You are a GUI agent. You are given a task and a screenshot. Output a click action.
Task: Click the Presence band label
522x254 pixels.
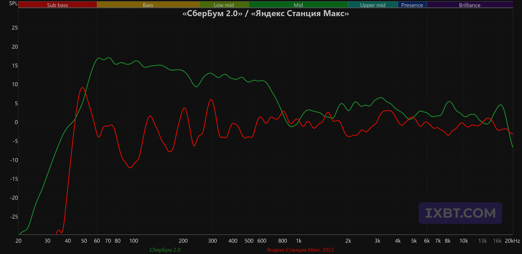click(412, 5)
